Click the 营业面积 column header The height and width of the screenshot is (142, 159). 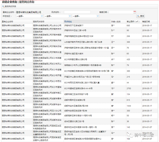pyautogui.click(x=133, y=21)
